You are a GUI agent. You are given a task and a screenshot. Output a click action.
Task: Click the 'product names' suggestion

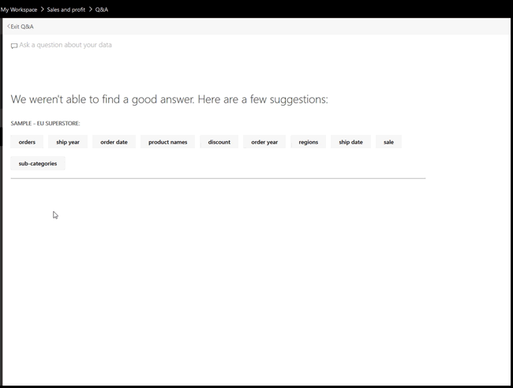click(167, 142)
